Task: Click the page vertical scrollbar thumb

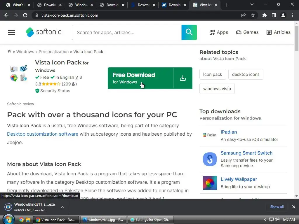Action: point(296,38)
